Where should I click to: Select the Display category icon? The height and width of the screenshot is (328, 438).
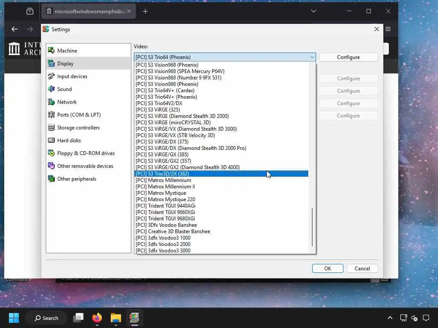[x=51, y=63]
